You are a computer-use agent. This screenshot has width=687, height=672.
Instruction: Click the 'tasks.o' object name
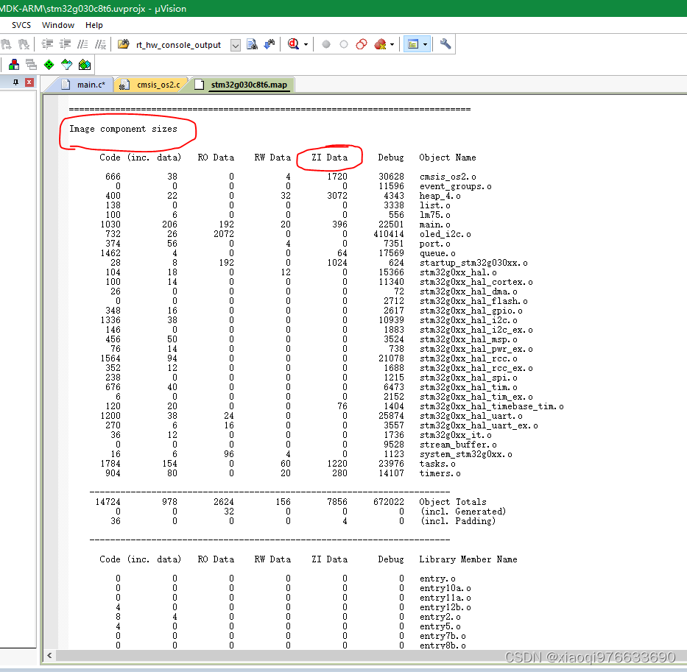pyautogui.click(x=437, y=464)
